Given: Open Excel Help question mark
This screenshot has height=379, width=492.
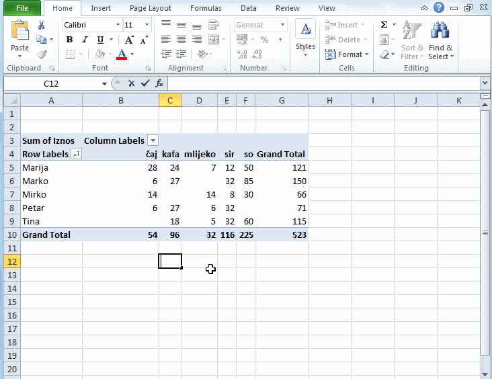Looking at the screenshot, I should point(439,8).
